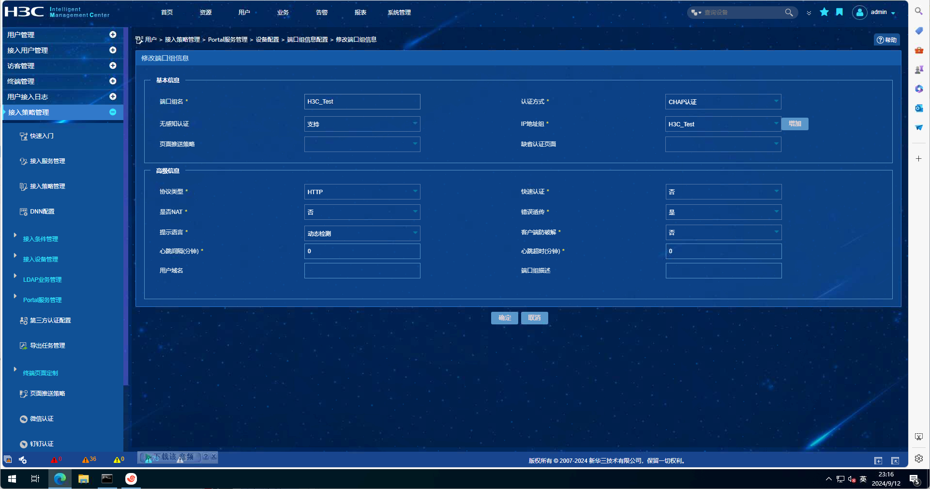Open 快速入门 in the sidebar
Viewport: 930px width, 489px height.
pyautogui.click(x=42, y=136)
